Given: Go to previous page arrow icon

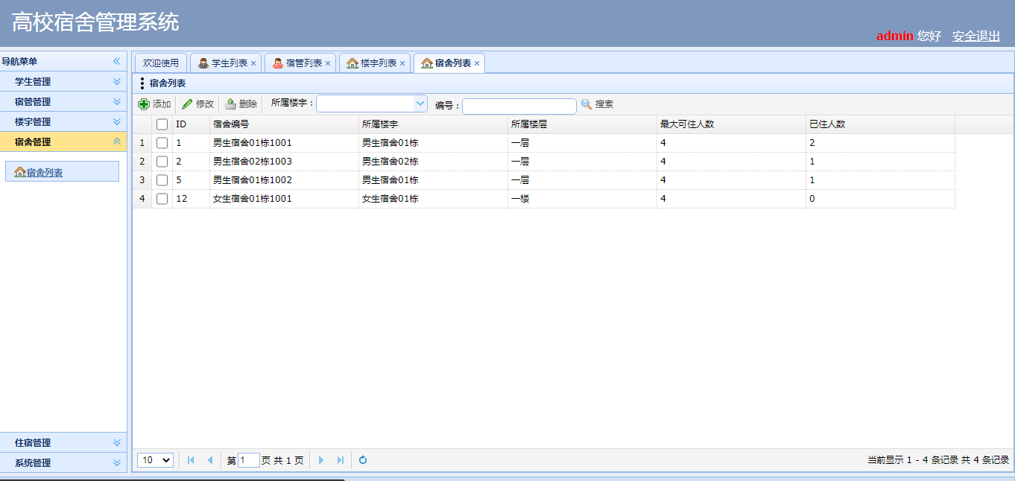Looking at the screenshot, I should point(210,460).
